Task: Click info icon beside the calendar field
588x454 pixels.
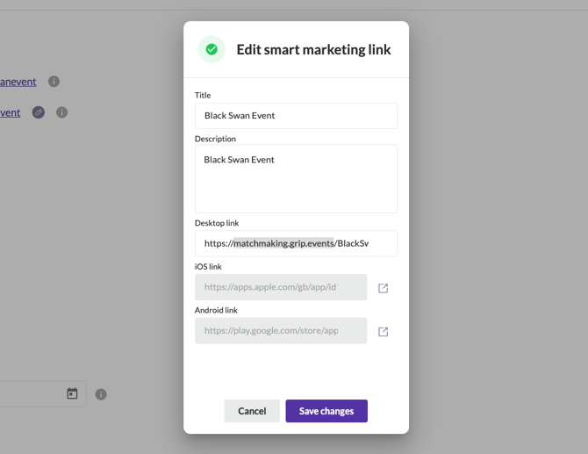Action: pyautogui.click(x=101, y=394)
